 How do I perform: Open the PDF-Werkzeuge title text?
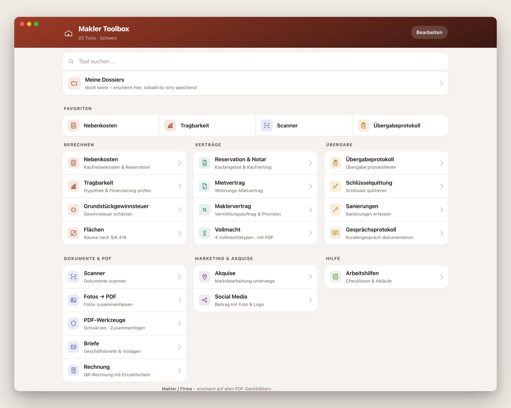pyautogui.click(x=104, y=320)
